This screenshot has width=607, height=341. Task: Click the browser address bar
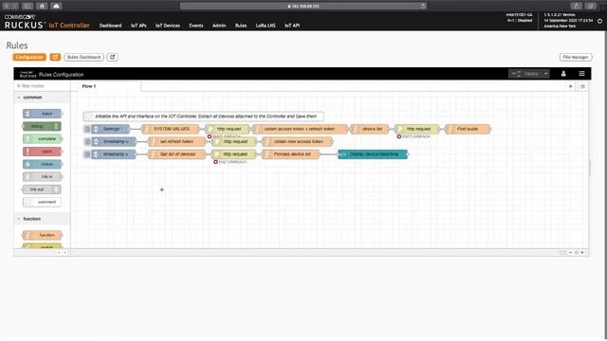click(303, 6)
